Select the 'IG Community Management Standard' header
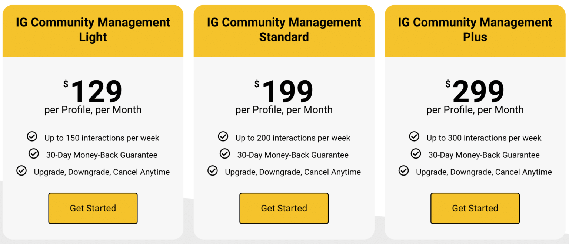Screen dimensions: 569x244 [284, 30]
